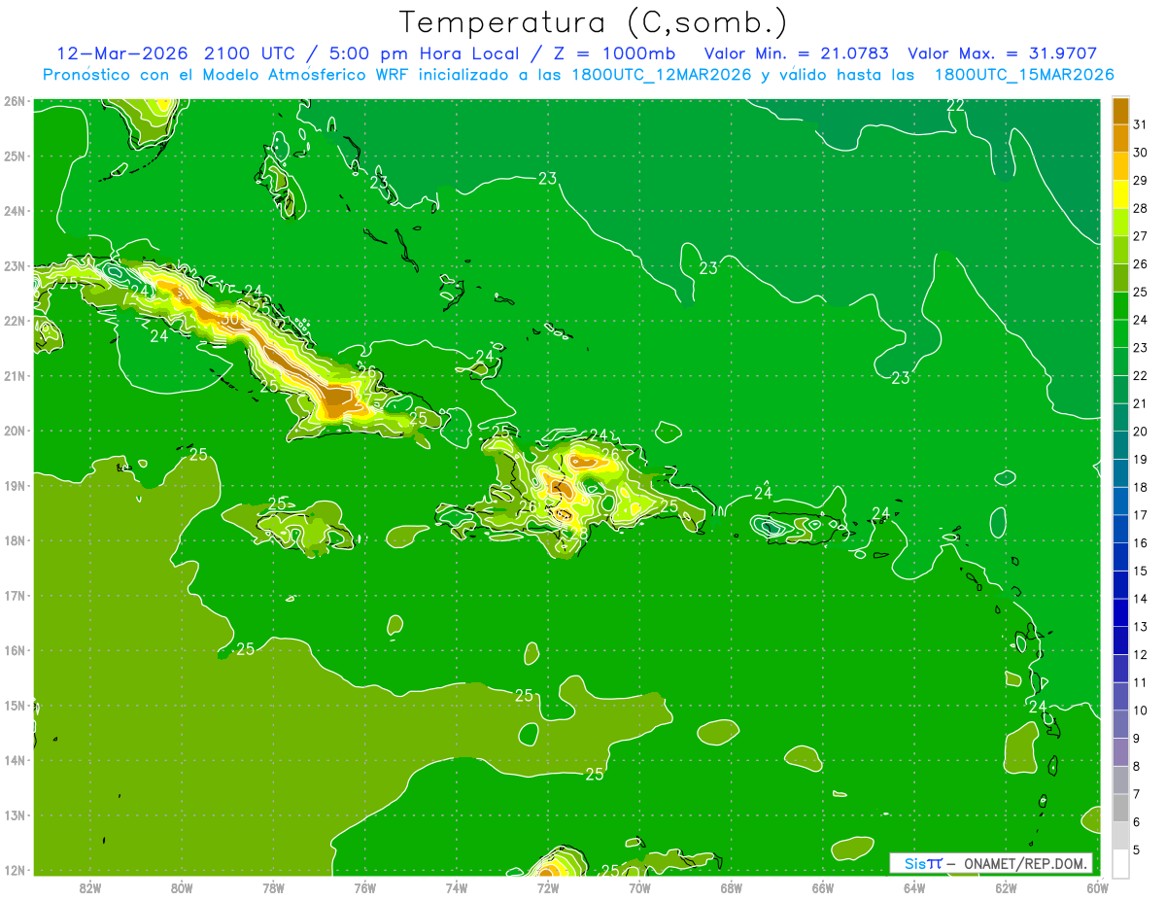This screenshot has width=1166, height=901.
Task: Click the 80W longitude axis label
Action: (x=182, y=888)
